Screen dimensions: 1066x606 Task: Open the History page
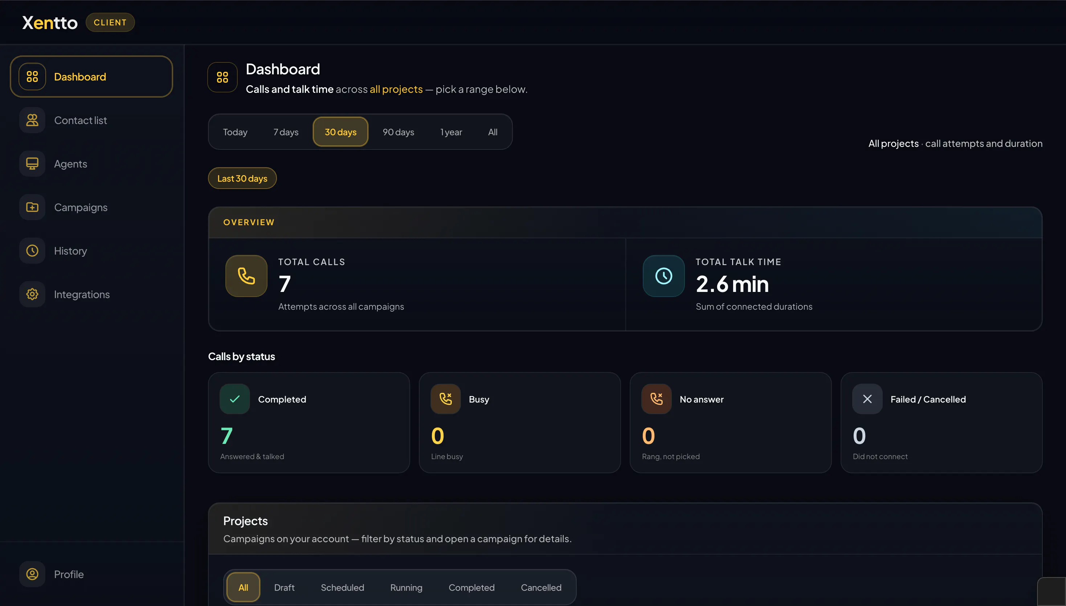91,251
